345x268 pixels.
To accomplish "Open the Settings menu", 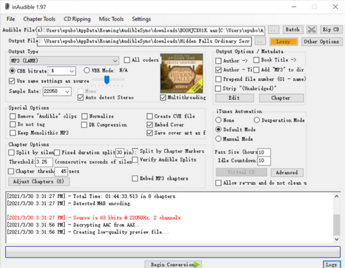I will [141, 19].
